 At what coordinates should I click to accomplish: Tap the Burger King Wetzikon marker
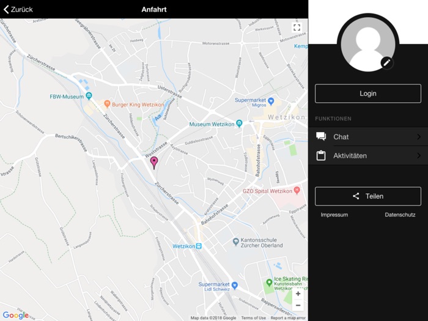pos(107,104)
